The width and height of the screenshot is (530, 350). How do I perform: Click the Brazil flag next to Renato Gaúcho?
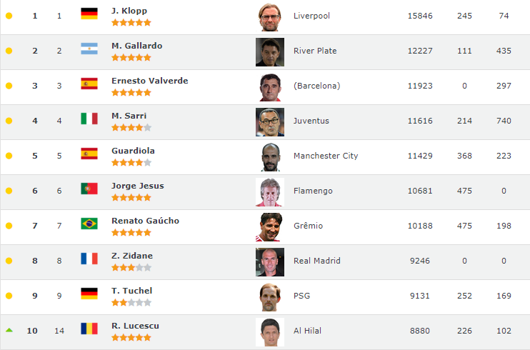(89, 224)
